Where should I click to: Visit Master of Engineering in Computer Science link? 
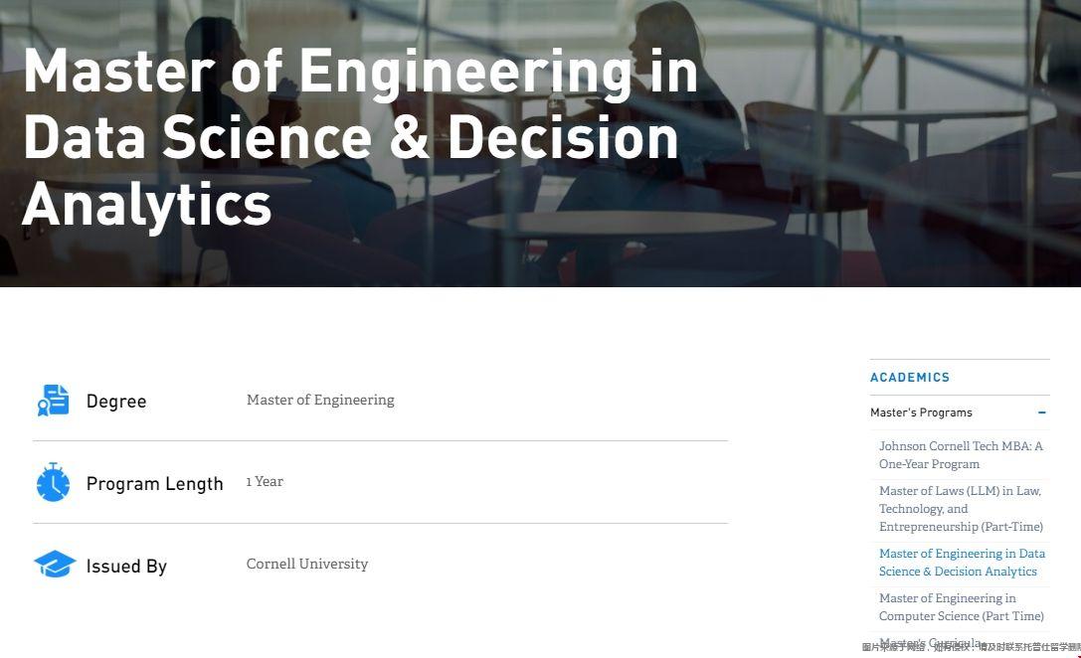tap(961, 607)
